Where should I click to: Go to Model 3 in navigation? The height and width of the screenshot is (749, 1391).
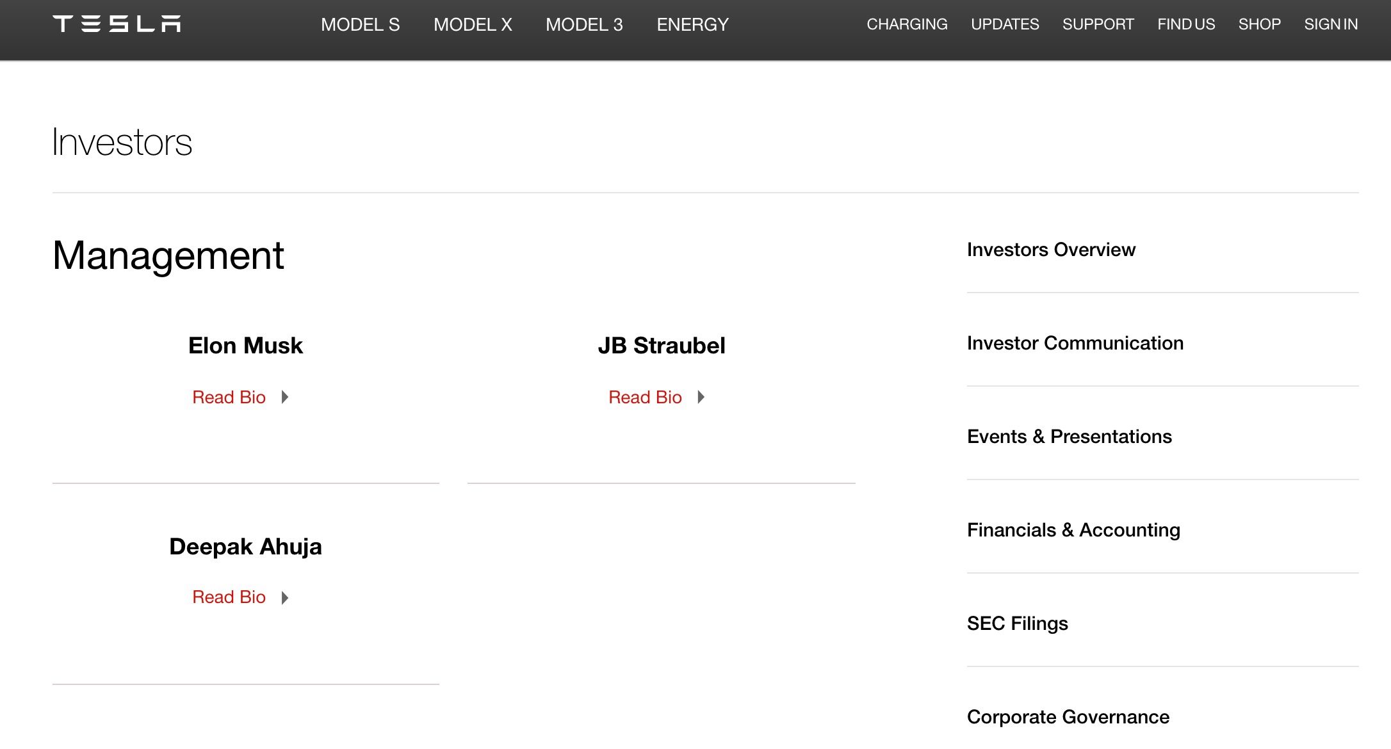pyautogui.click(x=584, y=25)
